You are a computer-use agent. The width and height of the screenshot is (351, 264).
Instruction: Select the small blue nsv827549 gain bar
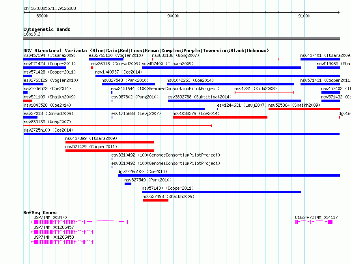pos(128,184)
